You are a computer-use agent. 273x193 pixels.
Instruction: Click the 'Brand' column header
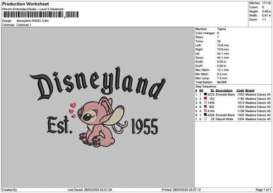tap(250, 91)
